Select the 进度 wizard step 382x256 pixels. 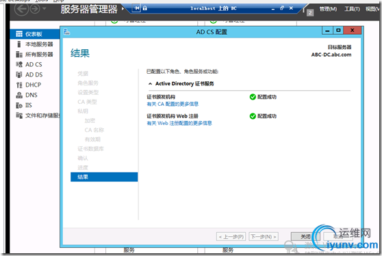click(x=83, y=167)
